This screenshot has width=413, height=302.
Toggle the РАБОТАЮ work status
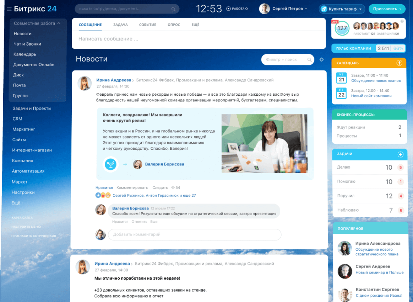237,9
